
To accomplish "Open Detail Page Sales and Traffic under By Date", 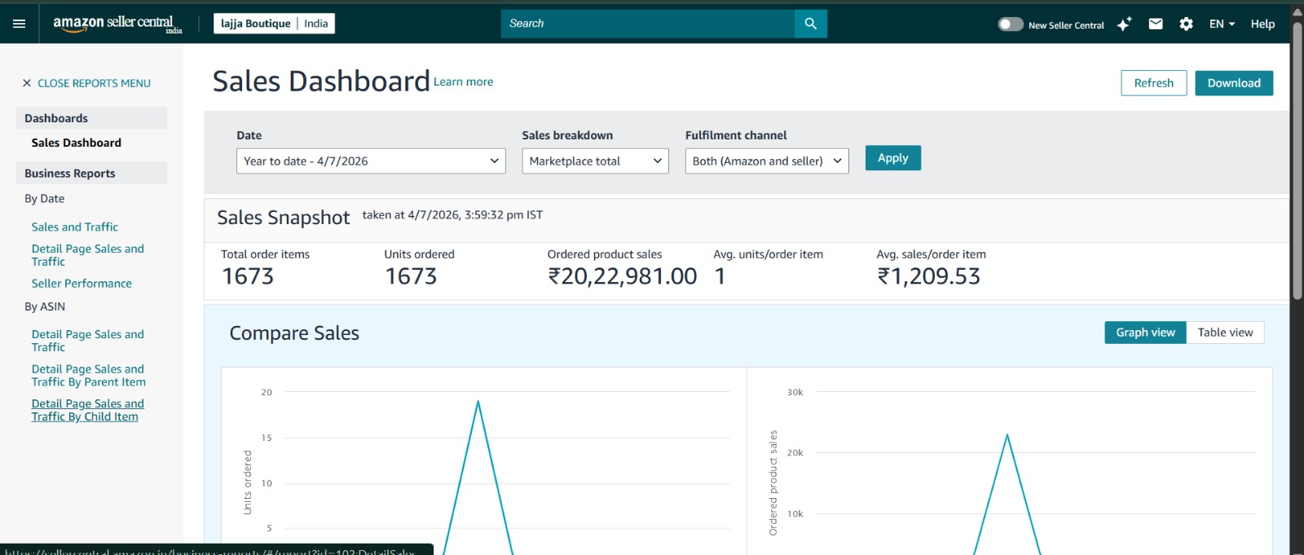I will pos(88,255).
